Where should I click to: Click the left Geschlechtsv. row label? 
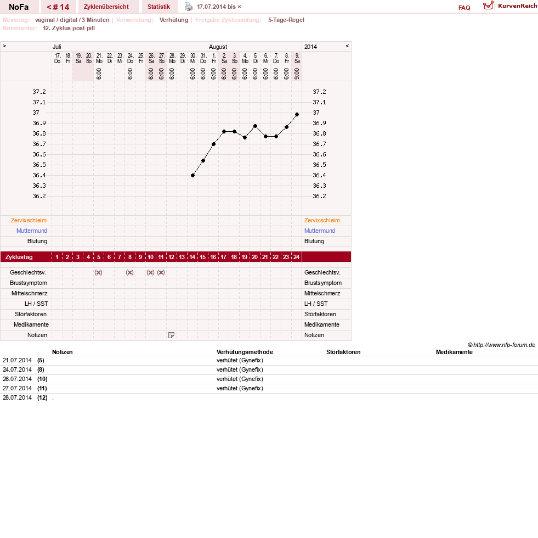tap(28, 272)
